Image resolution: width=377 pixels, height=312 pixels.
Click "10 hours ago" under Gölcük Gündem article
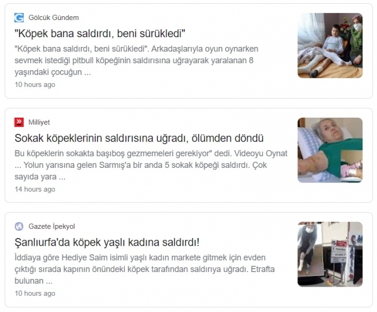click(35, 85)
